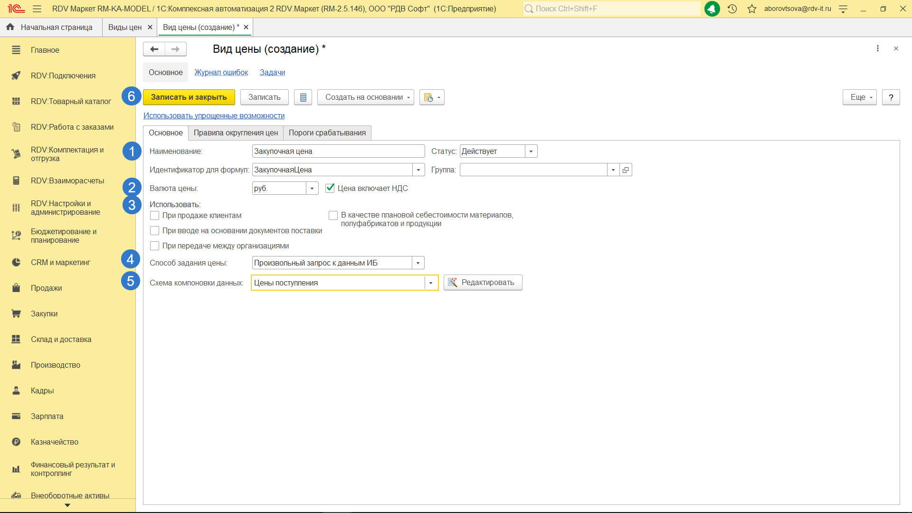Expand the Статус dropdown

click(531, 152)
